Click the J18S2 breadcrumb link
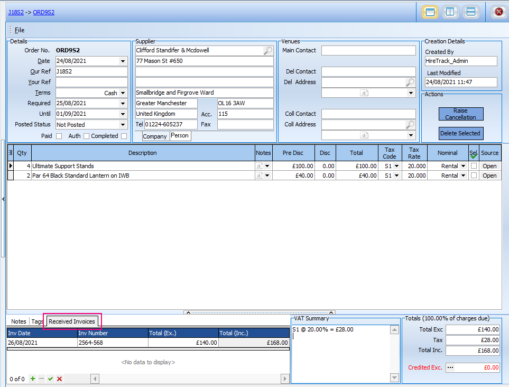509x387 pixels. [16, 12]
